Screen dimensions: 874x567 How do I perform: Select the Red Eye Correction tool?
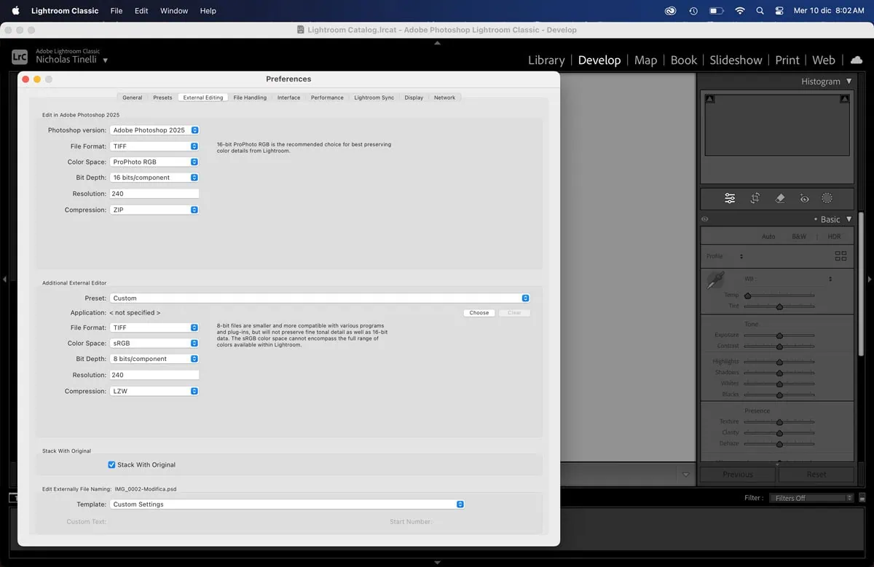point(804,198)
